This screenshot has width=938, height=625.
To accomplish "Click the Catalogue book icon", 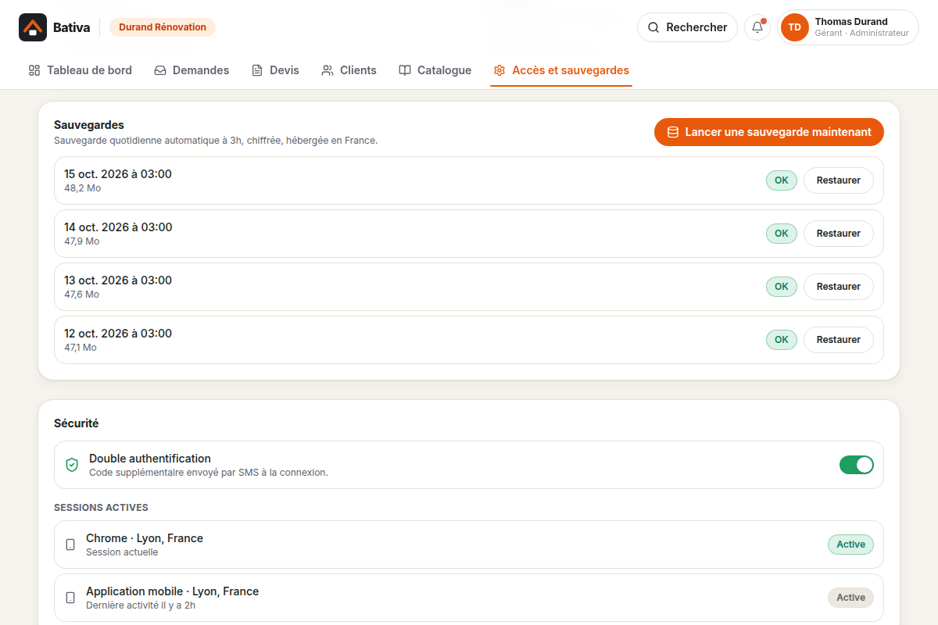I will click(x=405, y=70).
